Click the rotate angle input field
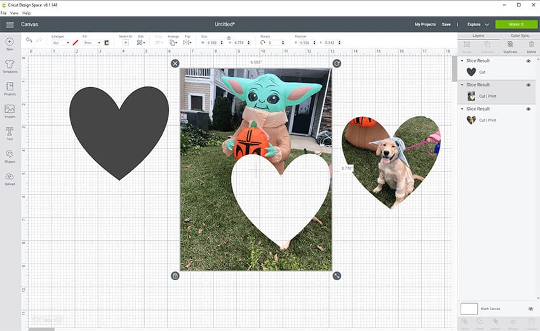The height and width of the screenshot is (331, 540). pyautogui.click(x=274, y=43)
